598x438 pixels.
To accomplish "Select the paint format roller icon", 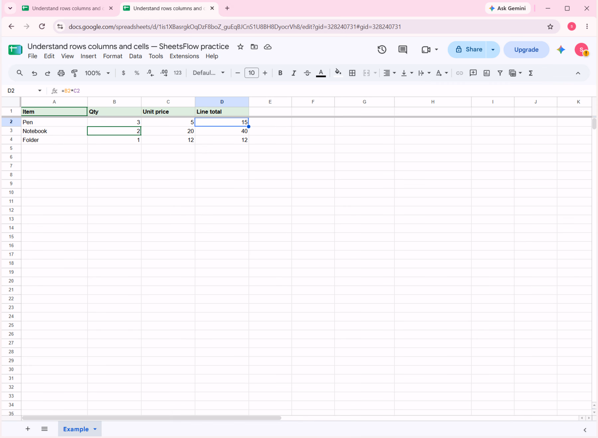I will point(74,73).
